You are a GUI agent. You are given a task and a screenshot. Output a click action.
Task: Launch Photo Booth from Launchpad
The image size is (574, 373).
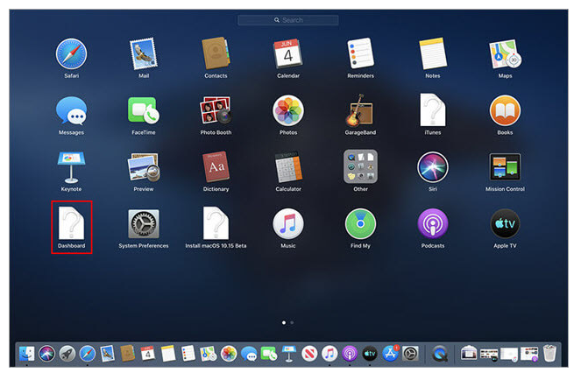point(215,110)
